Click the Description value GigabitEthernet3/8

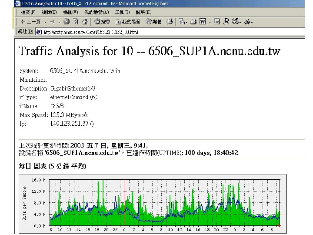pos(73,88)
